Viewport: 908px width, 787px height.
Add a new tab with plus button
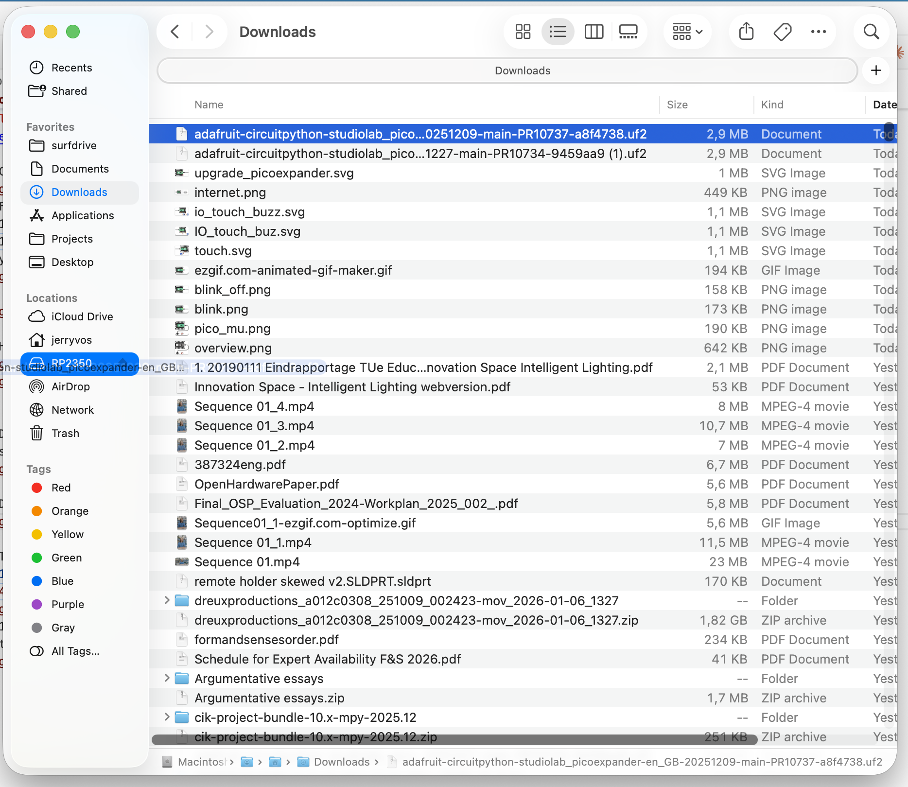(x=876, y=71)
